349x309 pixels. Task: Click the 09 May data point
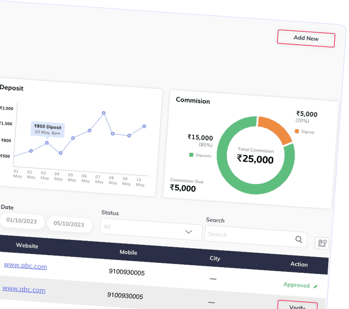pyautogui.click(x=129, y=136)
